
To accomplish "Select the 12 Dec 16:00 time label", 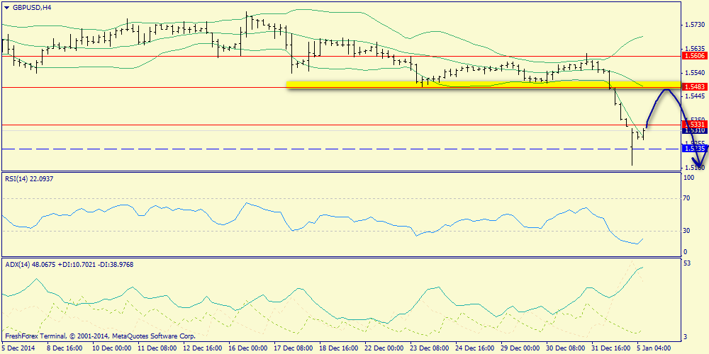I will click(x=202, y=348).
